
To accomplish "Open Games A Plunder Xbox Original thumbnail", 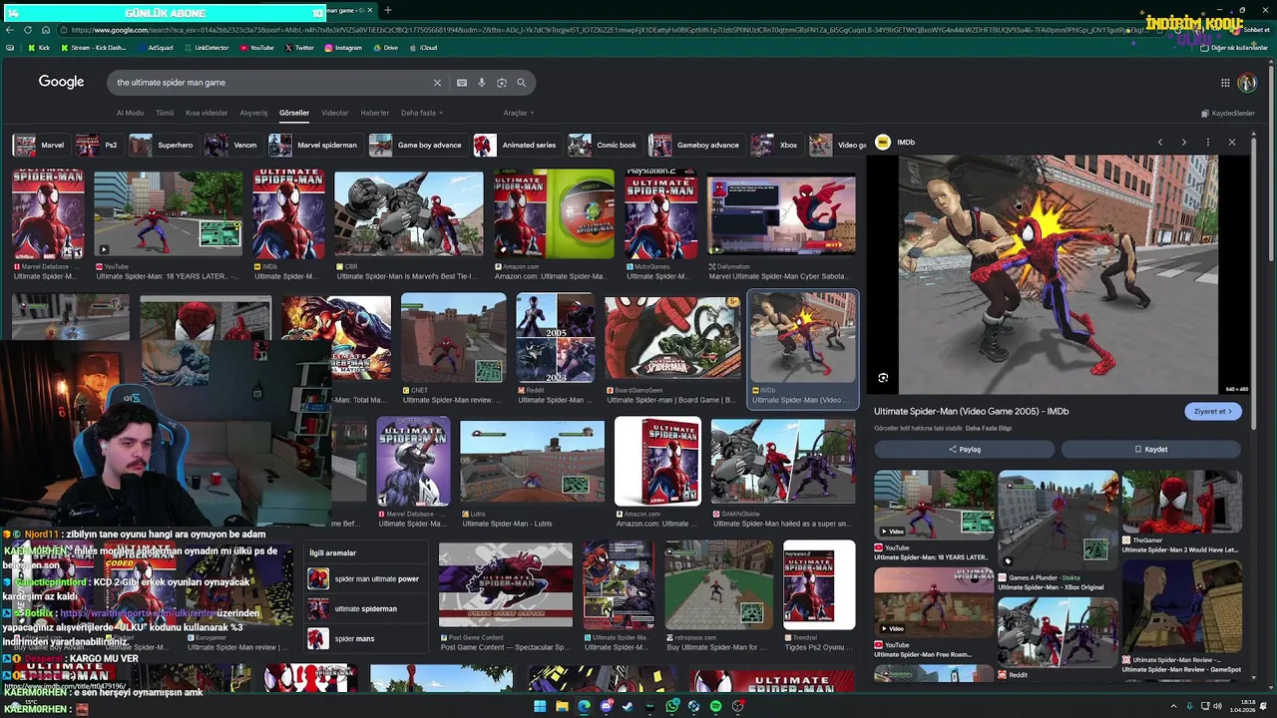I will tap(1059, 531).
